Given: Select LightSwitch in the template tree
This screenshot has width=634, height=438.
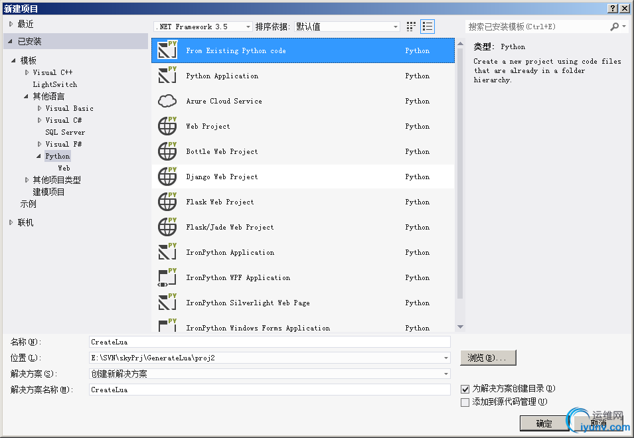Looking at the screenshot, I should (x=55, y=84).
